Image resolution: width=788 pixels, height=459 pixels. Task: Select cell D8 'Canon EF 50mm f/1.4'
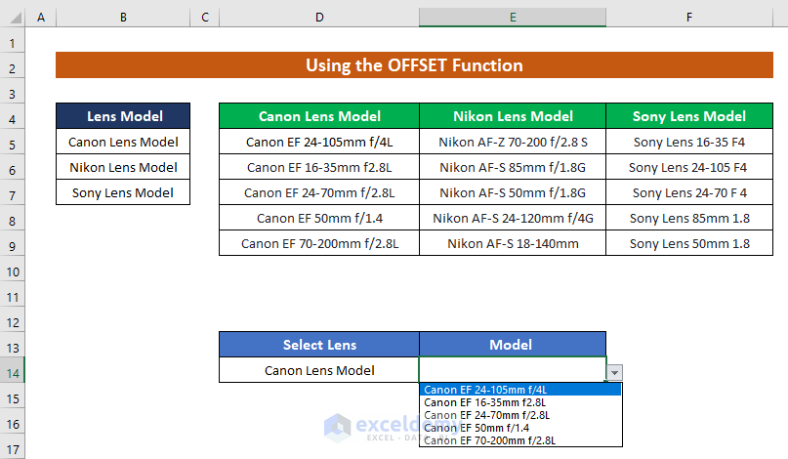[319, 218]
